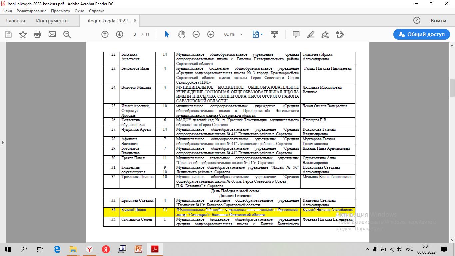Image resolution: width=455 pixels, height=256 pixels.
Task: Go to the next page with the down arrow
Action: tap(120, 34)
